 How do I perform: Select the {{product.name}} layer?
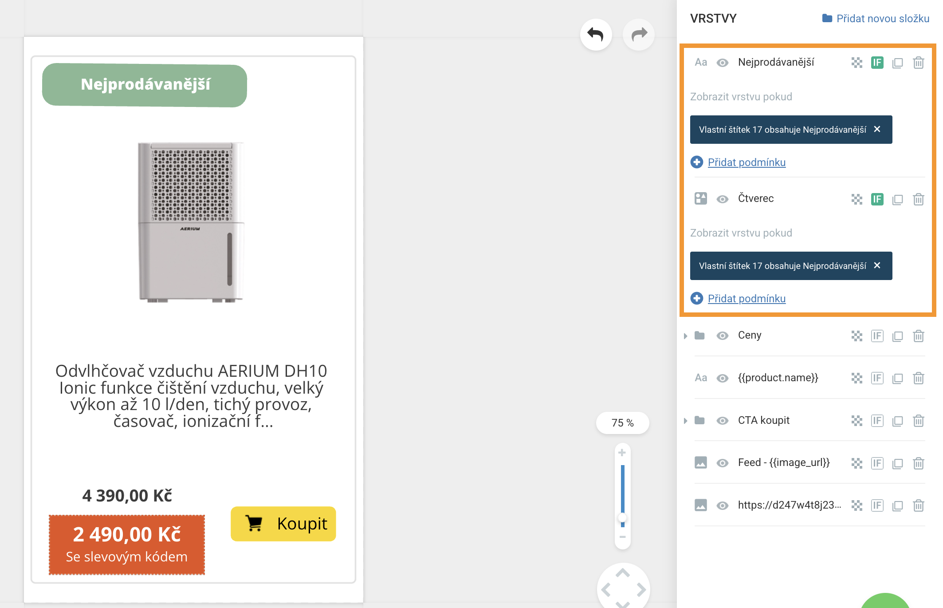778,378
